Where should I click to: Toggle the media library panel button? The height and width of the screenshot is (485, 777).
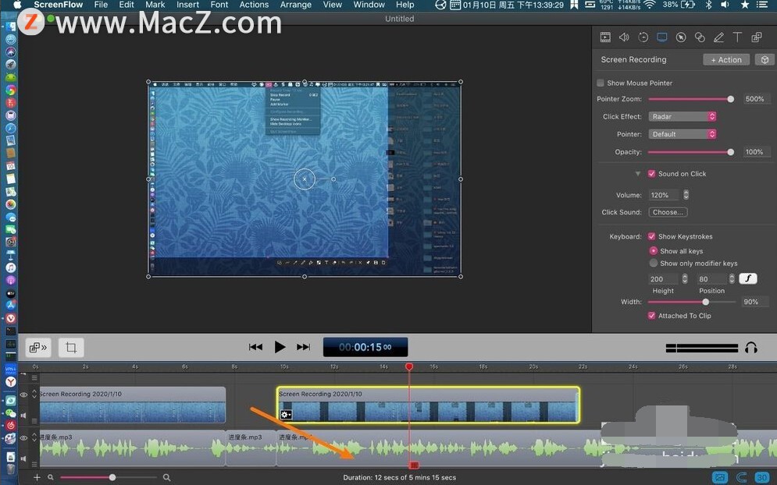pos(38,348)
